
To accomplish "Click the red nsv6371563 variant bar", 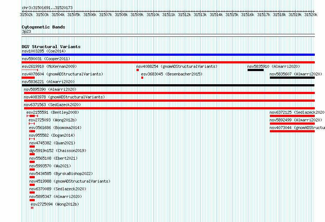I will [x=169, y=108].
